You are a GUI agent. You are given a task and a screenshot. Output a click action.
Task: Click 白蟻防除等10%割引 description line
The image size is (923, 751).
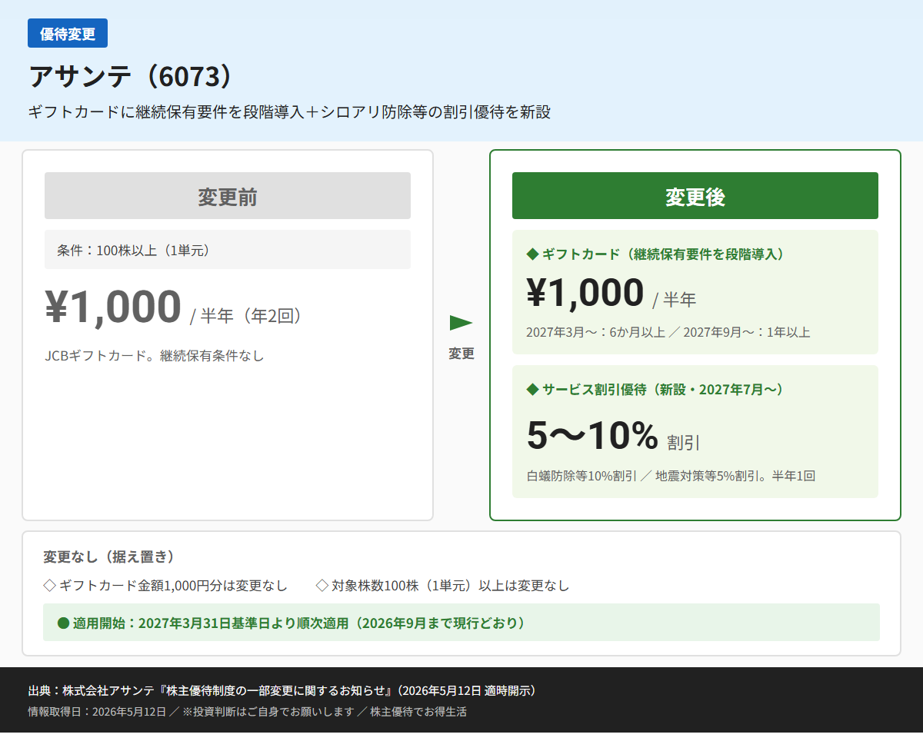[x=671, y=476]
